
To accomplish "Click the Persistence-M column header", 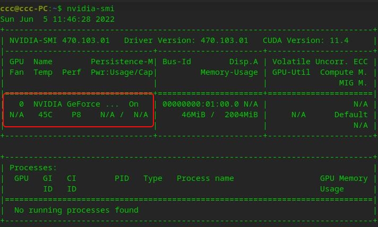I will point(122,62).
